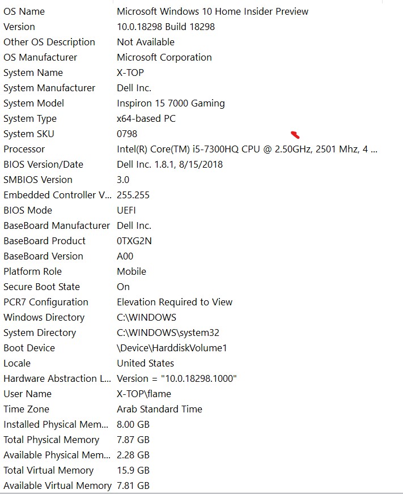Click the value 'Microsoft Windows 10 Home Insider Preview'
The width and height of the screenshot is (403, 494).
coord(212,12)
